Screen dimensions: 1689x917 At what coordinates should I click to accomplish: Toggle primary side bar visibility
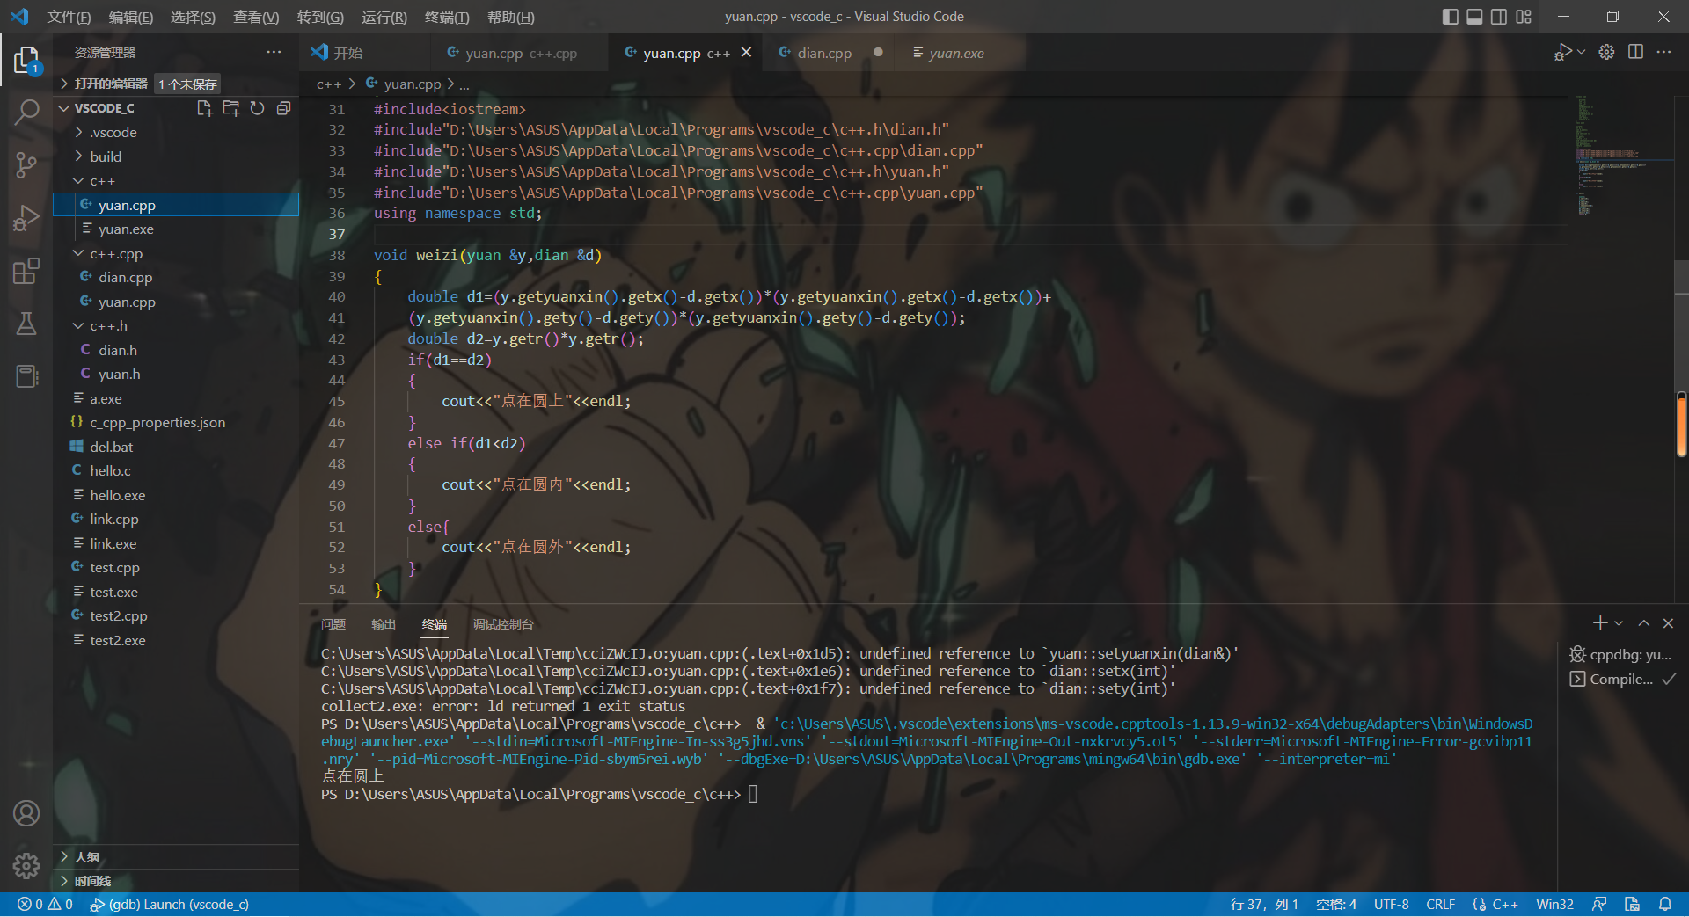1450,17
